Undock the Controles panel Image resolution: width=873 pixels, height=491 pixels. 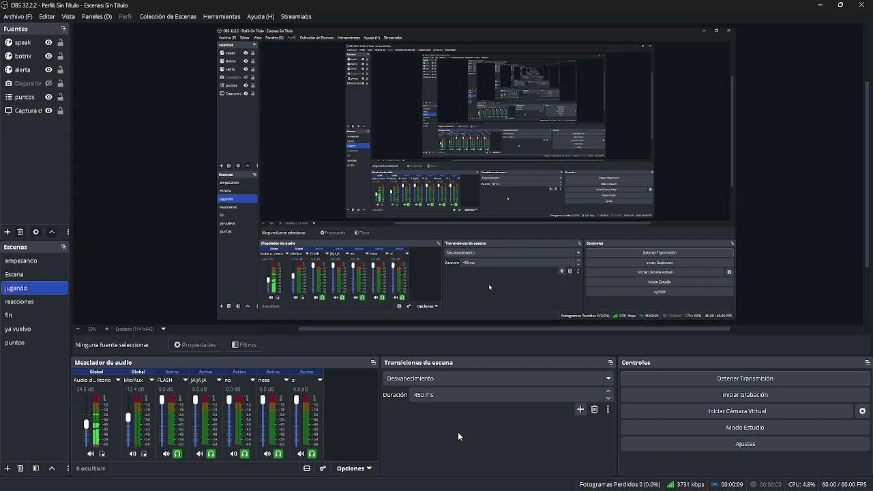867,362
